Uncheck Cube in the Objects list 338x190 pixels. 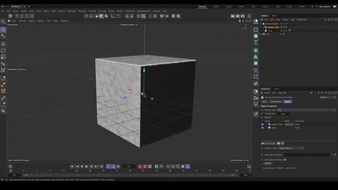[262, 128]
